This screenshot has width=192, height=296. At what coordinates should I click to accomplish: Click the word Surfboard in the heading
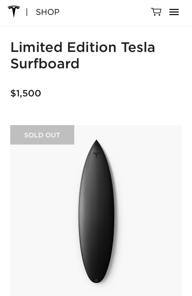(45, 64)
